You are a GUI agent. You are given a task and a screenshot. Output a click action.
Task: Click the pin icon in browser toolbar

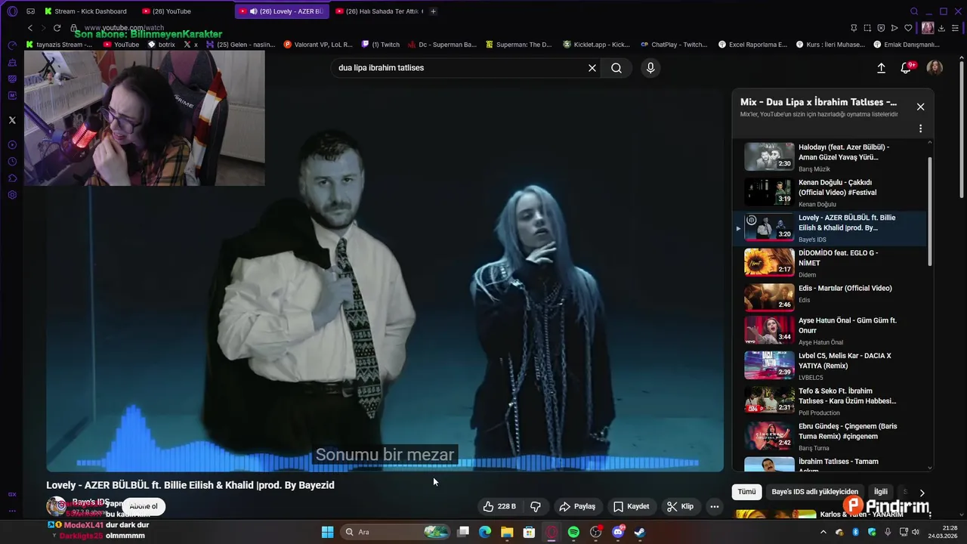point(854,28)
